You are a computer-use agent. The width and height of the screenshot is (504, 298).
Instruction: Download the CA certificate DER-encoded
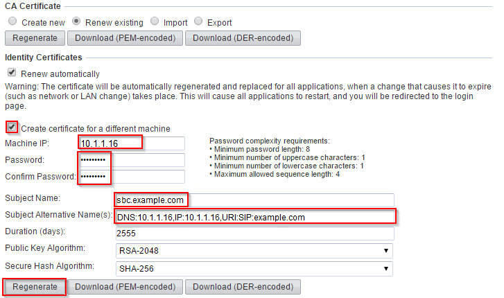pos(243,38)
